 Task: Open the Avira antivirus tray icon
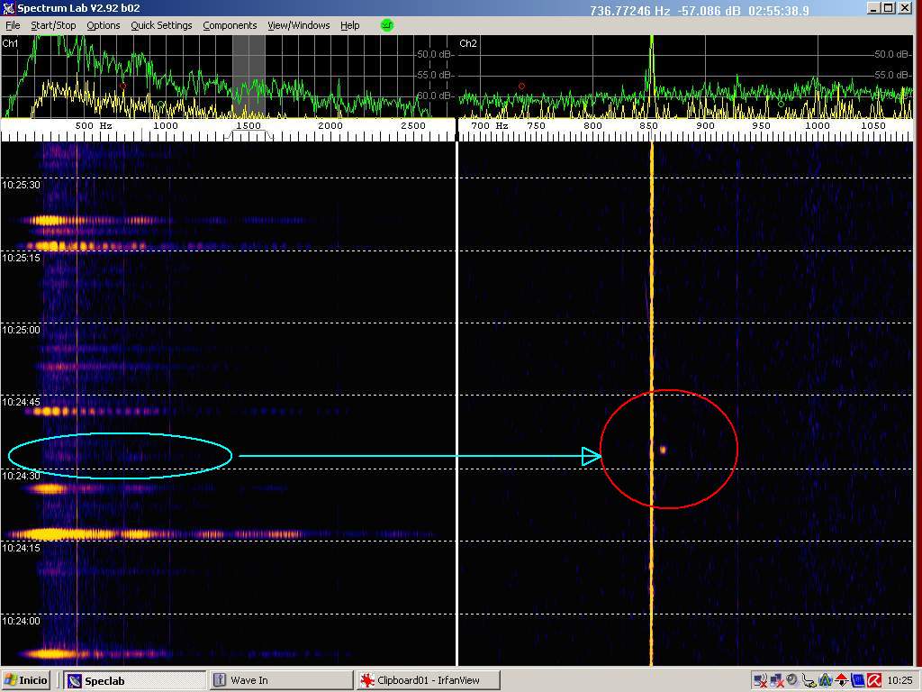873,680
